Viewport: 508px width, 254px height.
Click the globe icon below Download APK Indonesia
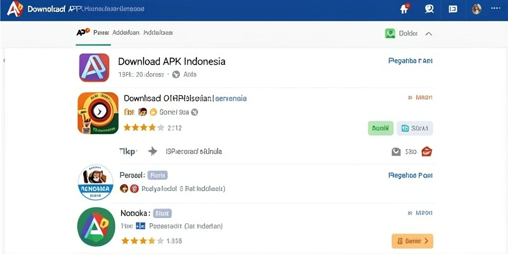[x=176, y=74]
